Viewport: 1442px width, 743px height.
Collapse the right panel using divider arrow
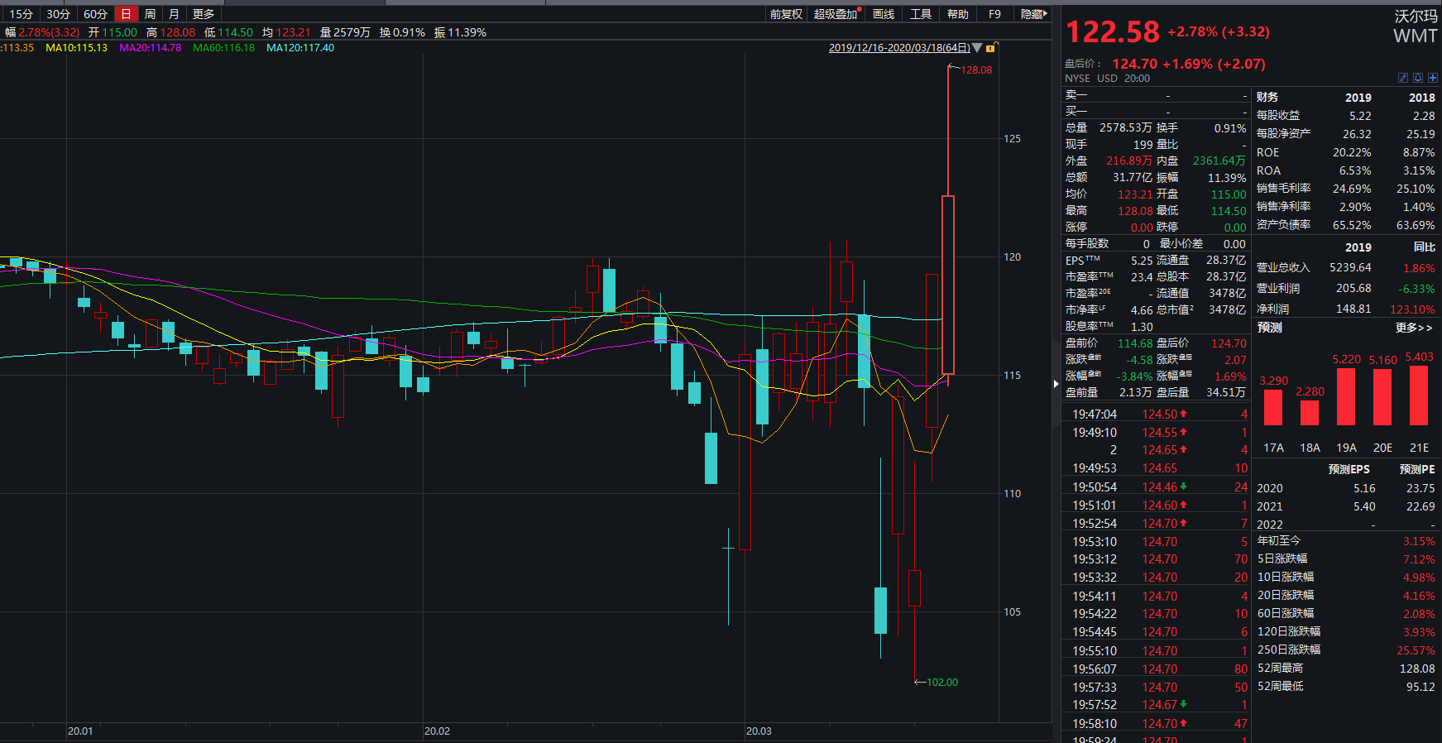(x=1056, y=384)
